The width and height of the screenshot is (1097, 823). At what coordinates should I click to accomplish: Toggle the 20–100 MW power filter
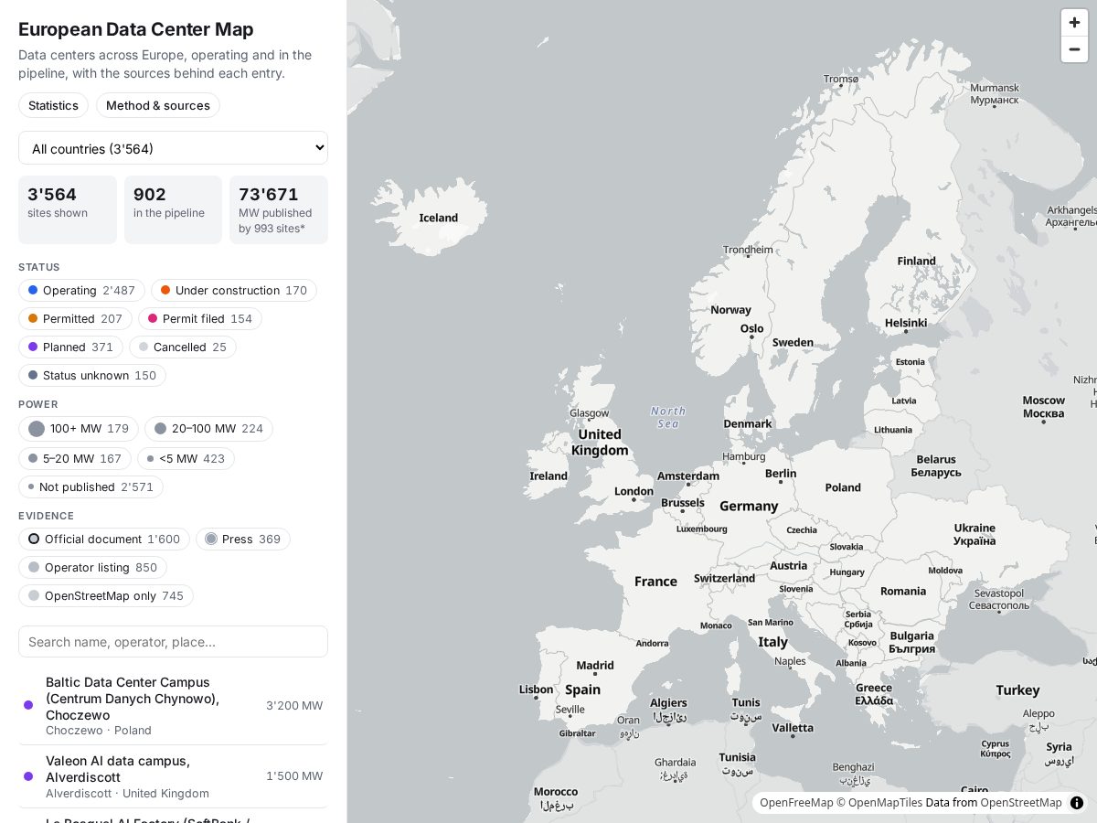point(208,429)
